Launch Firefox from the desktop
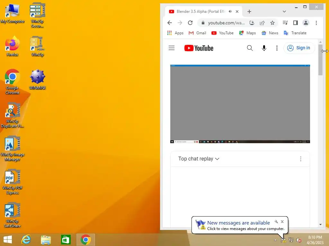The image size is (329, 246). 13,46
